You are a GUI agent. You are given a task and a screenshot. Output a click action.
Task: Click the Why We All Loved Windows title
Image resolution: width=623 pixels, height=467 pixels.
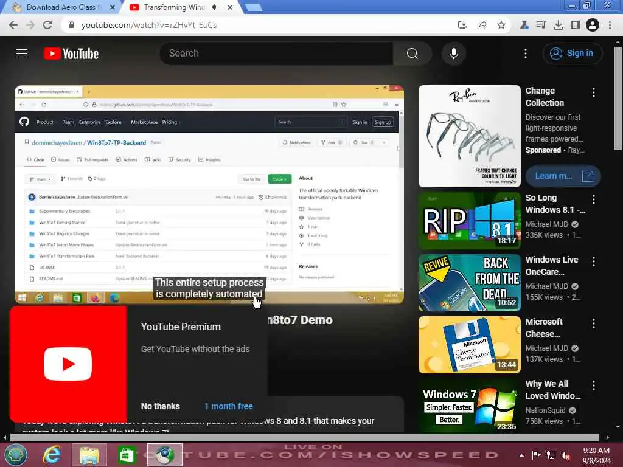[553, 390]
